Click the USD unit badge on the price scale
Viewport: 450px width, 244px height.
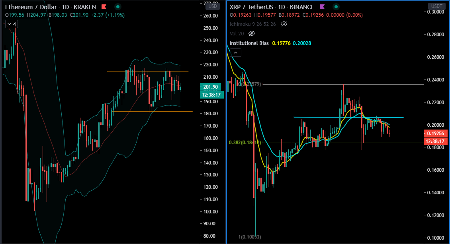(213, 6)
